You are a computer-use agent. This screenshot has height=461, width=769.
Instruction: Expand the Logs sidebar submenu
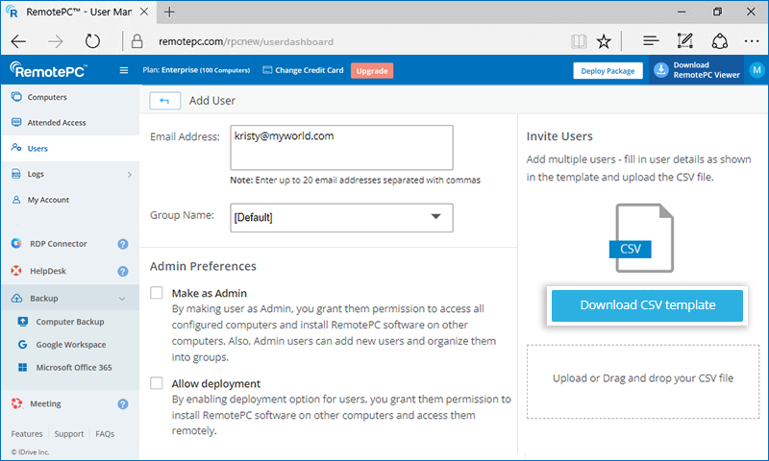click(129, 175)
